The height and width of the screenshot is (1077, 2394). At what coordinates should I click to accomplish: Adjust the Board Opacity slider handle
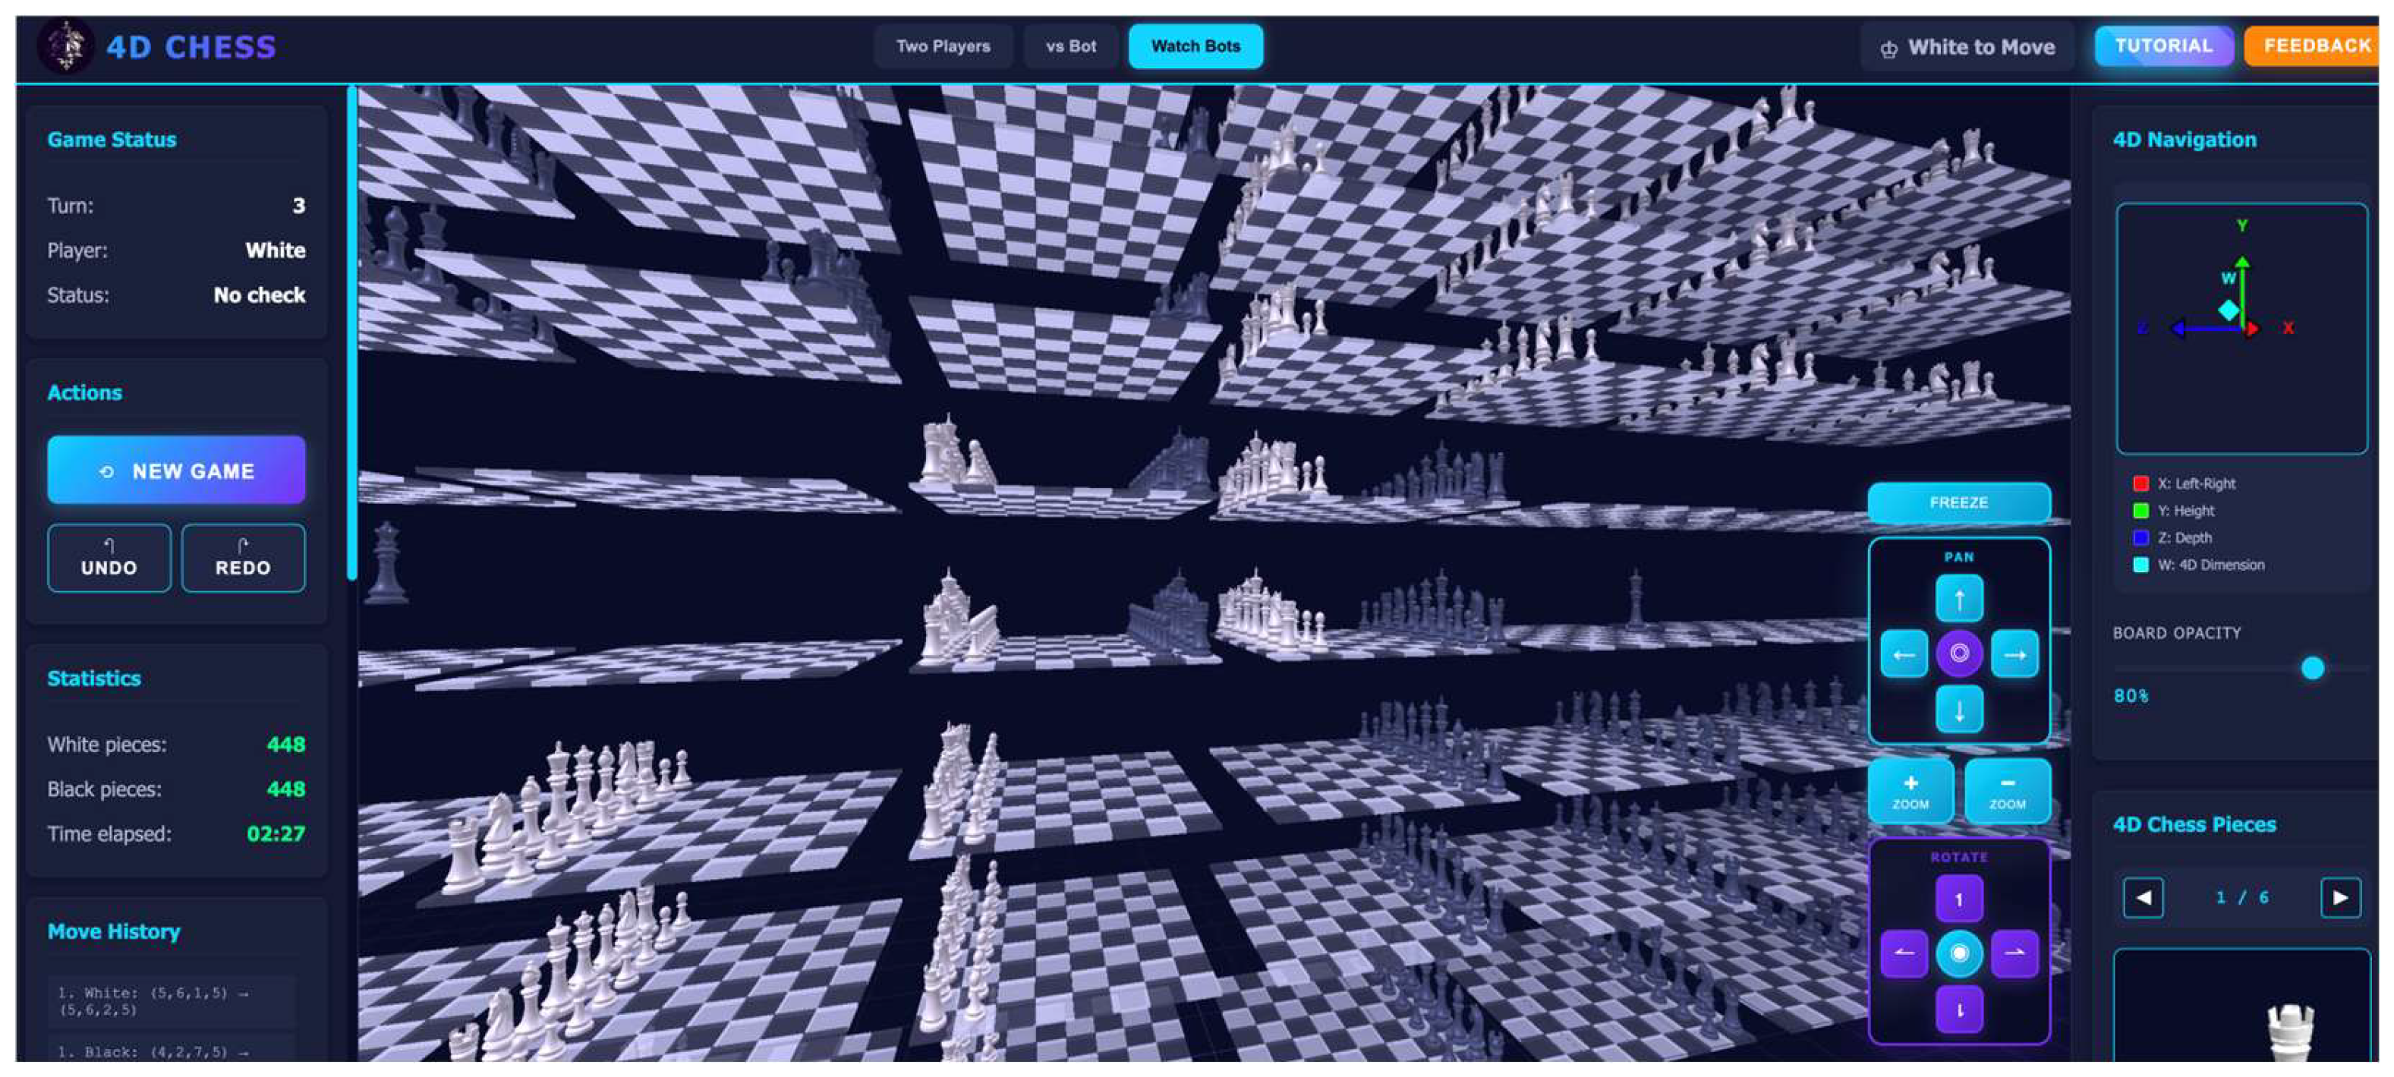point(2311,668)
